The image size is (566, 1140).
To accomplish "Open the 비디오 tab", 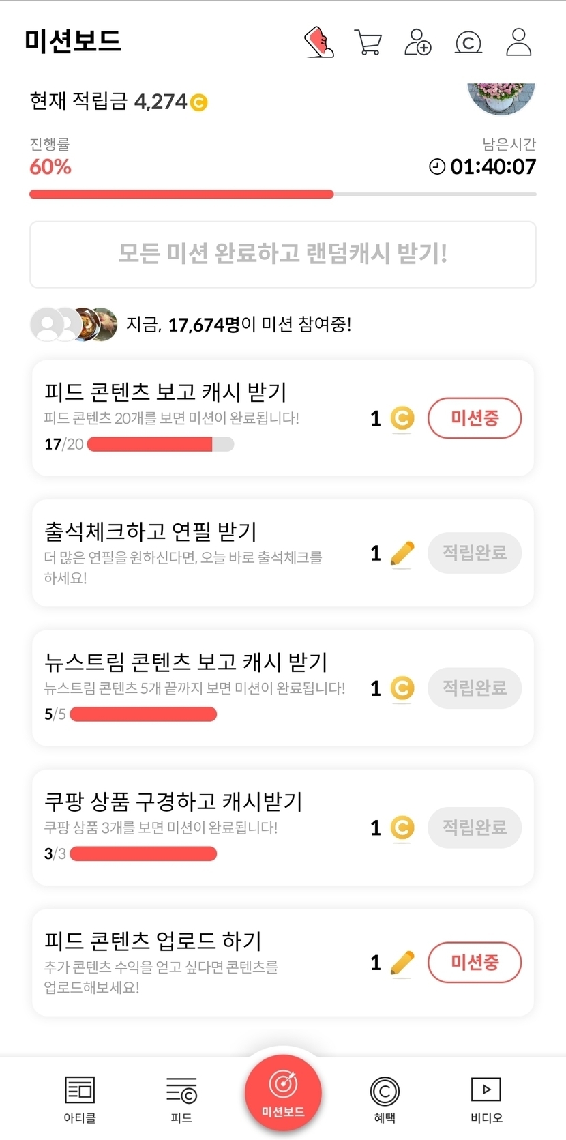I will (486, 1098).
